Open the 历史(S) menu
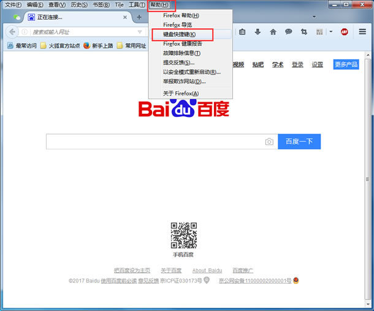The height and width of the screenshot is (311, 374). coord(79,5)
